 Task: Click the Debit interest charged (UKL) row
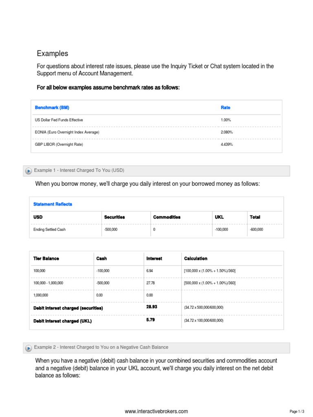coord(62,321)
